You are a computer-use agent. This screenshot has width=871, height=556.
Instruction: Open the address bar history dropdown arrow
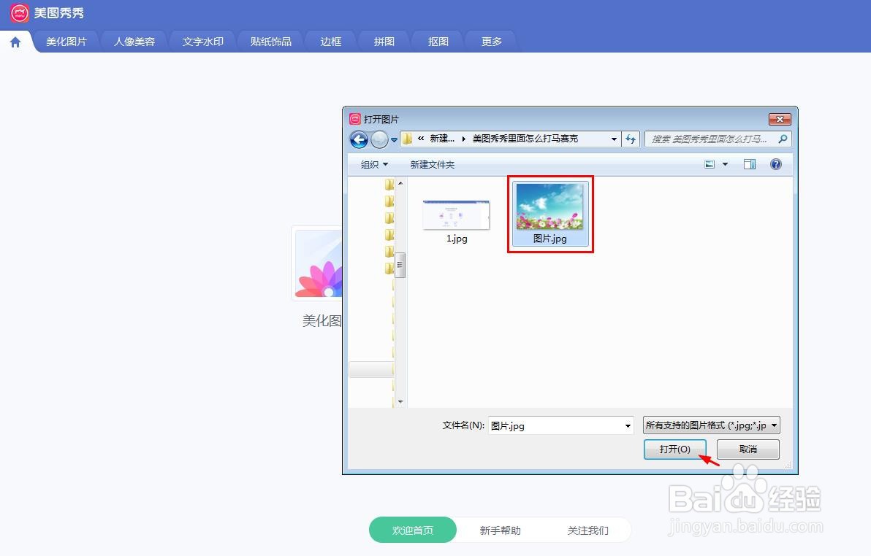(614, 139)
